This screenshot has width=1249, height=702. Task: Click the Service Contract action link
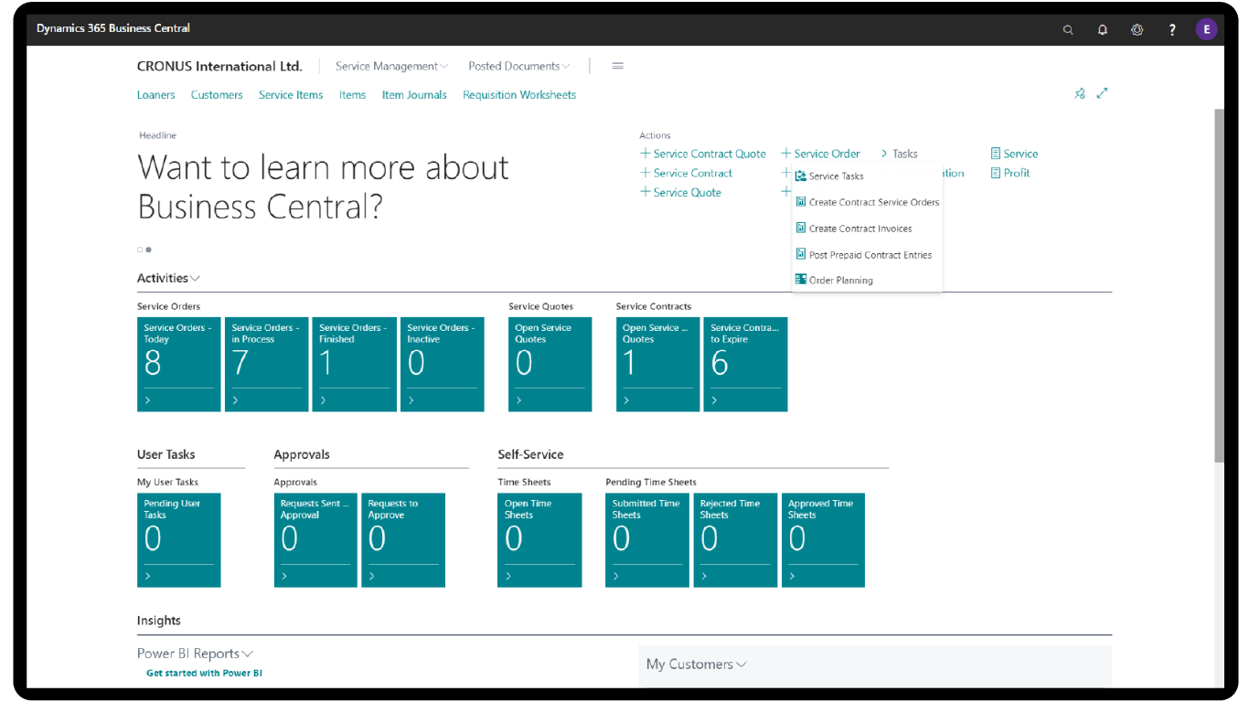click(x=692, y=173)
